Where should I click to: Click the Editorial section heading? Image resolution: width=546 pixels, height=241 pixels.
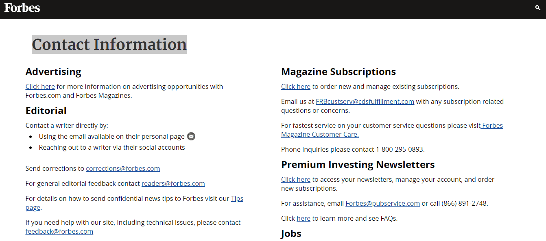point(46,111)
